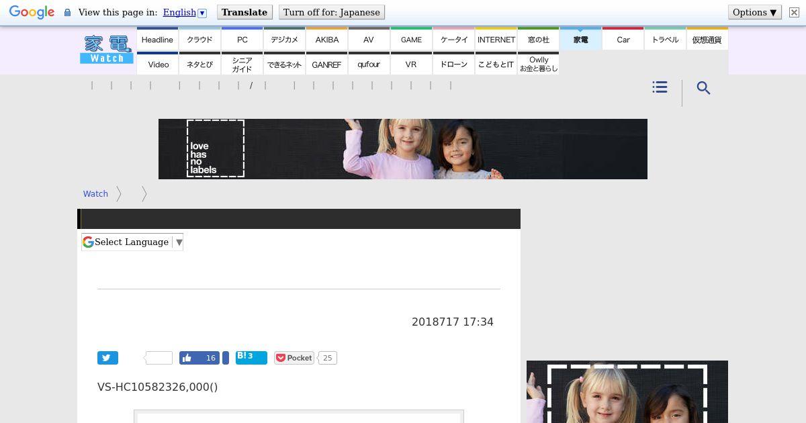Bookmark article with Hatena B! button
This screenshot has height=423, width=806.
click(x=251, y=357)
